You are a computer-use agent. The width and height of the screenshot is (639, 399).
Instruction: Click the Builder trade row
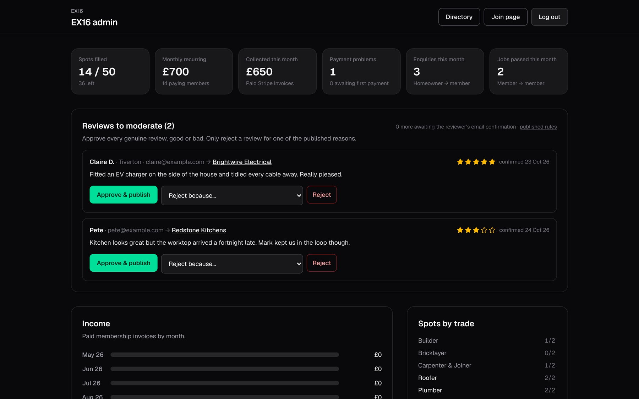487,340
